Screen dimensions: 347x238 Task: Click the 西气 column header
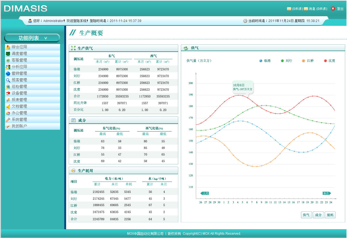point(153,56)
